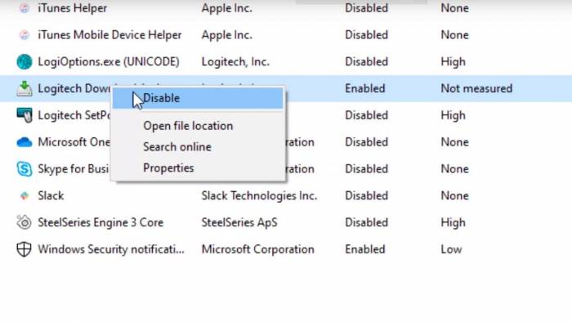This screenshot has height=322, width=572.
Task: Click Enabled status of Logitech Download row
Action: [x=364, y=88]
